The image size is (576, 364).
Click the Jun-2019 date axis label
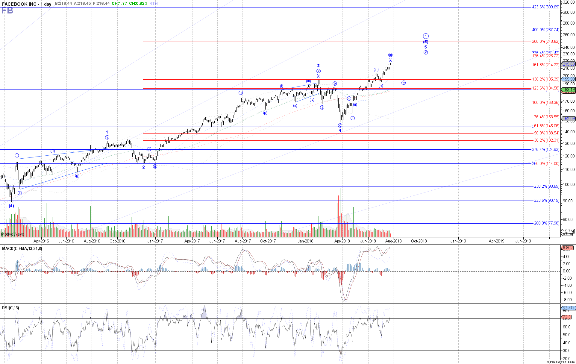pos(523,241)
